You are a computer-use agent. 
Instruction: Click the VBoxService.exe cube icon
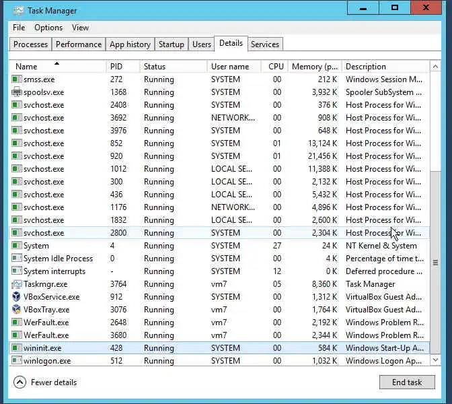[x=17, y=297]
